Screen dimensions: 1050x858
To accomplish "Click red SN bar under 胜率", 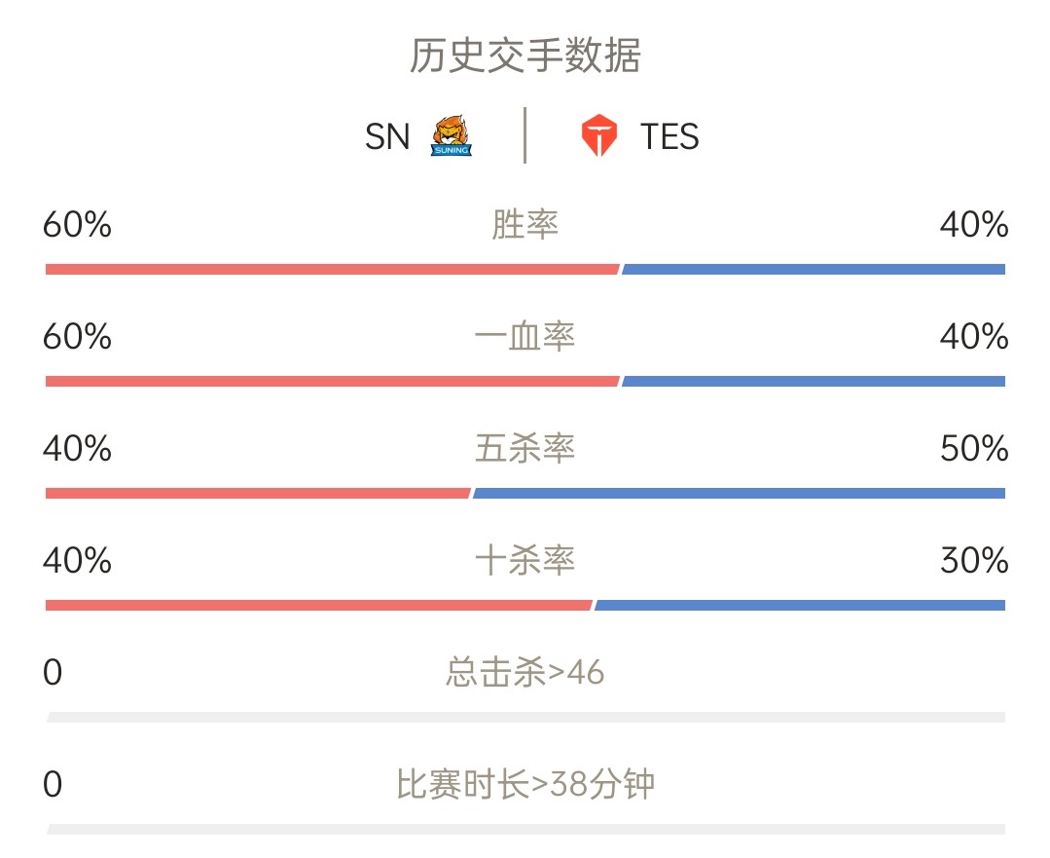I will pos(332,270).
